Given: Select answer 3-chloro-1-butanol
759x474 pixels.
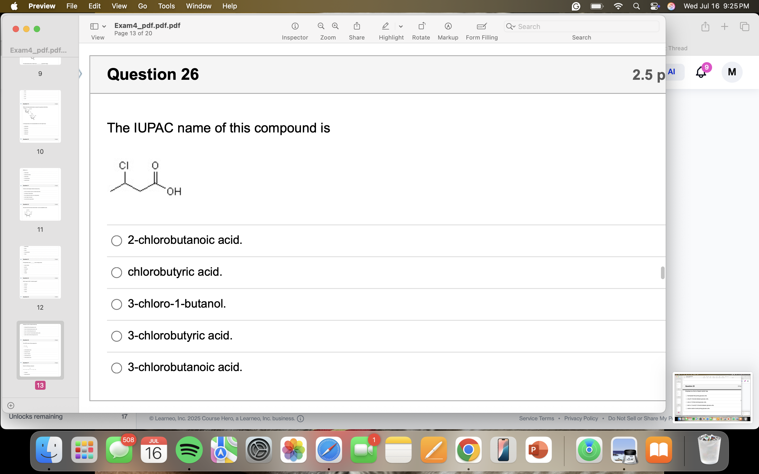Looking at the screenshot, I should click(x=116, y=304).
